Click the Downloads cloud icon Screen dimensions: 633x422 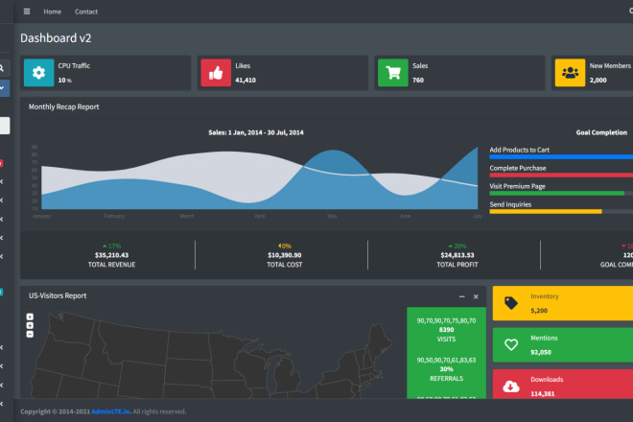click(511, 386)
